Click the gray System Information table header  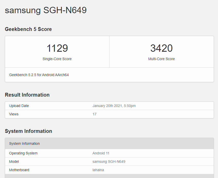click(x=109, y=144)
